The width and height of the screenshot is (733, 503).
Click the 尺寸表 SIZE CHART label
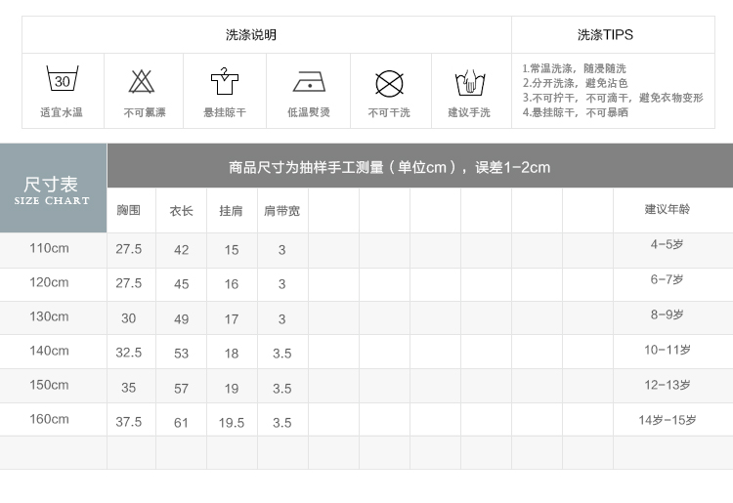[x=52, y=189]
